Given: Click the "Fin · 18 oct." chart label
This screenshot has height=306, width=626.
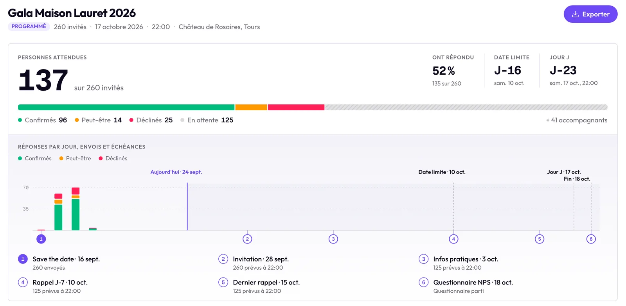Looking at the screenshot, I should click(577, 179).
